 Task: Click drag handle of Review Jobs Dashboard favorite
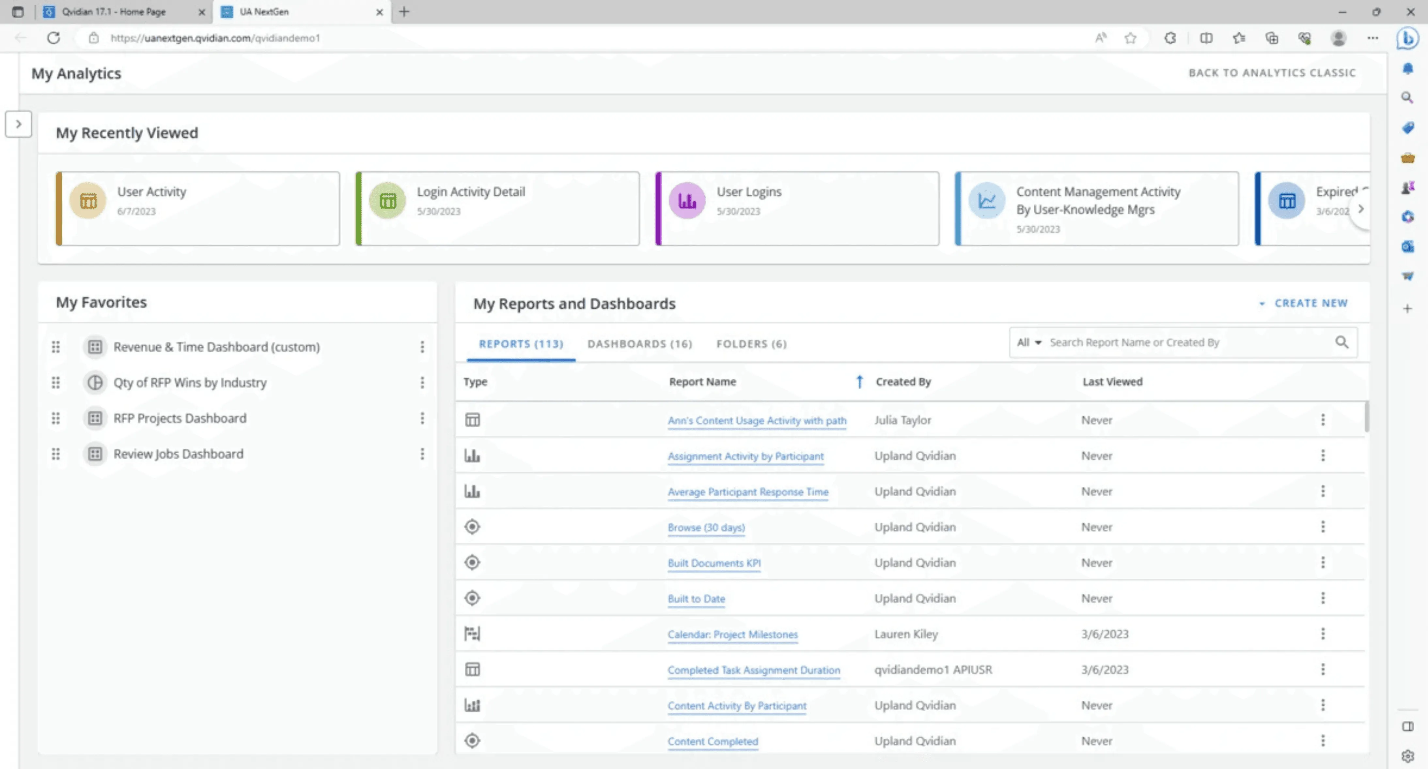[56, 454]
